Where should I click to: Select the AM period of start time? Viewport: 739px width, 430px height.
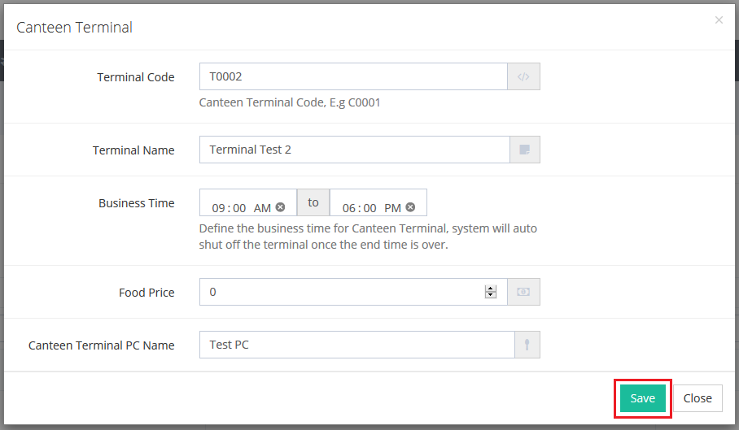pos(262,208)
